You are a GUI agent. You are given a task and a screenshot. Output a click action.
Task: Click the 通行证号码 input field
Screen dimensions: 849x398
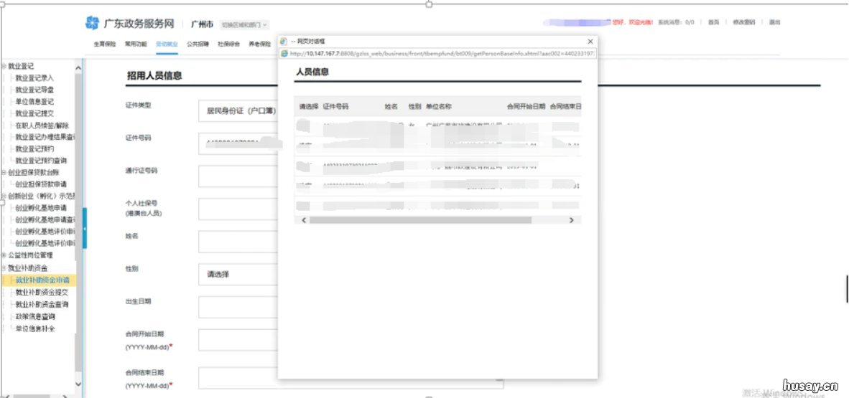tap(238, 176)
